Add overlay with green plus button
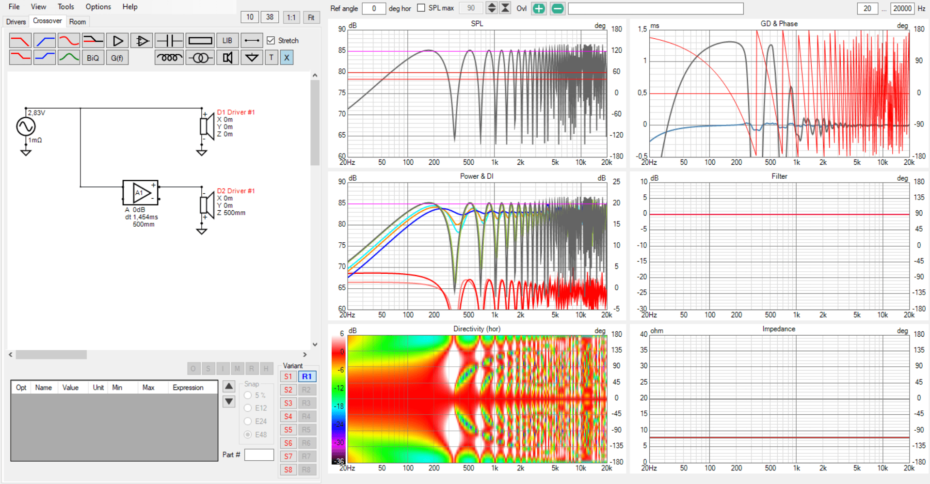Screen dimensions: 930x484 [539, 8]
